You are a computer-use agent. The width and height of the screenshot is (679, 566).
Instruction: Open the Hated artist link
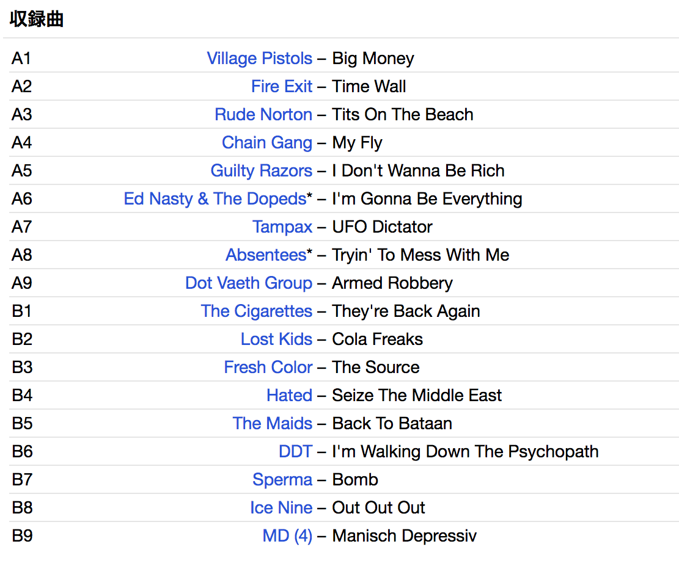289,396
